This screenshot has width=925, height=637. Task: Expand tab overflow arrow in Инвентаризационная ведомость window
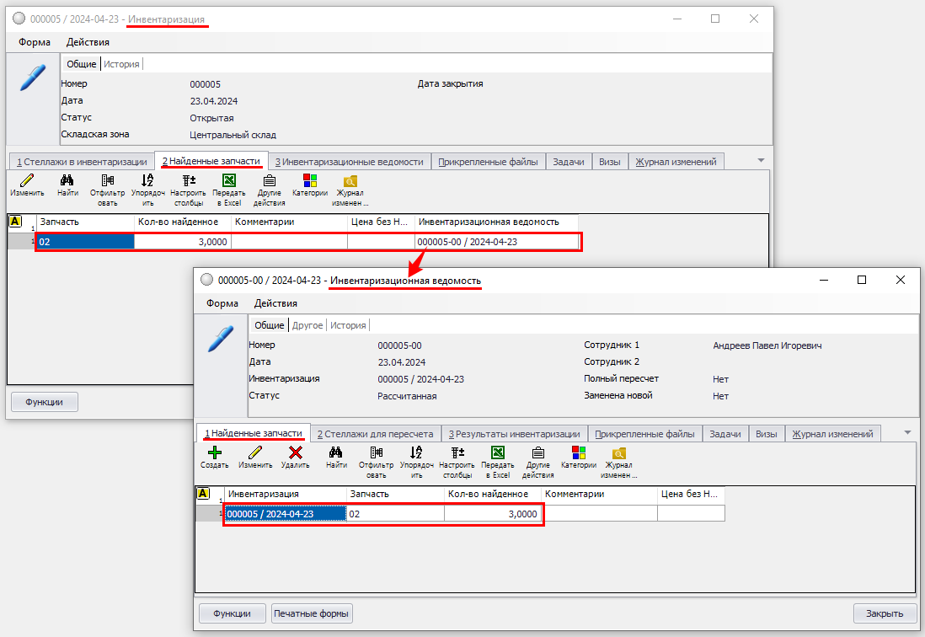(907, 432)
